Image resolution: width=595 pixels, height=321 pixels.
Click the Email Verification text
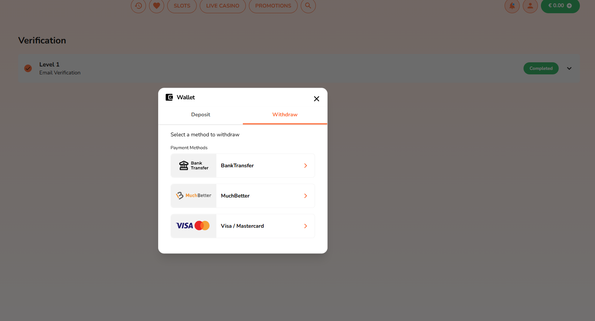(x=60, y=73)
